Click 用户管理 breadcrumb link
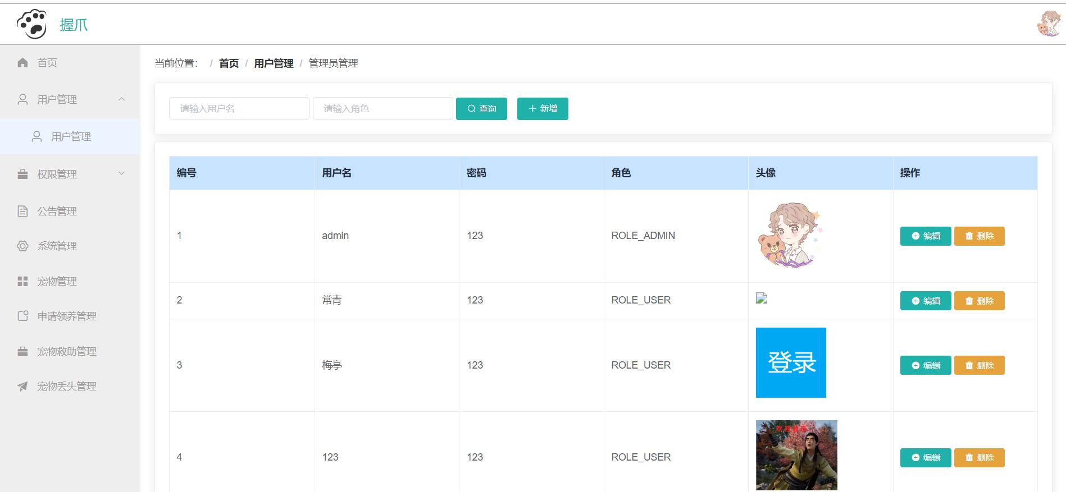 (274, 63)
